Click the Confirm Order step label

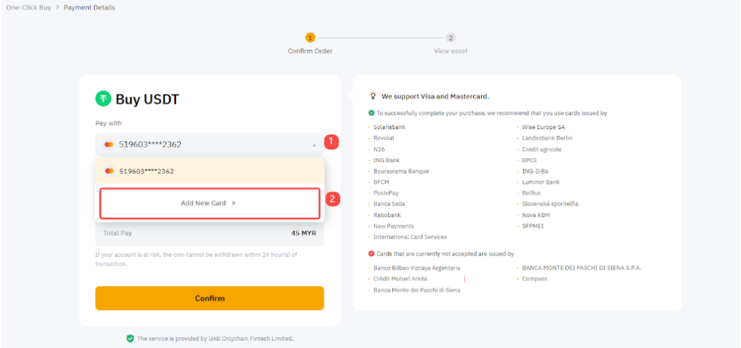pyautogui.click(x=310, y=51)
